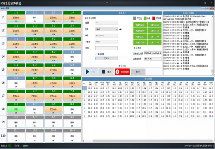
Task: Select drawer cell 2-3
Action: point(53,30)
